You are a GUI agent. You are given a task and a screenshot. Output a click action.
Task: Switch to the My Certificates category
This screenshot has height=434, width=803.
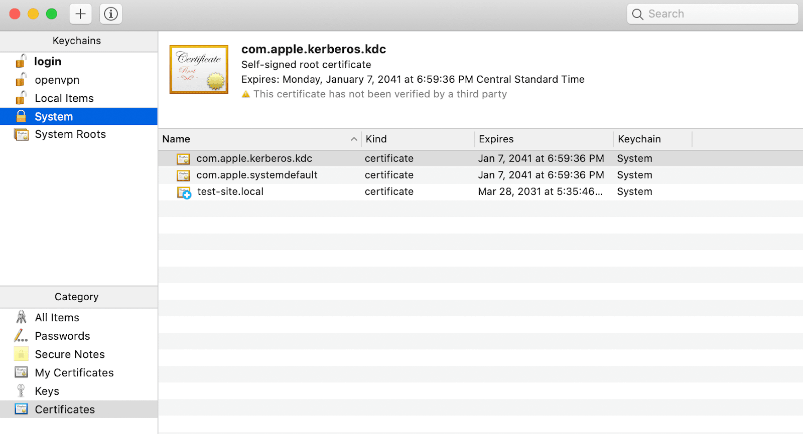(74, 373)
